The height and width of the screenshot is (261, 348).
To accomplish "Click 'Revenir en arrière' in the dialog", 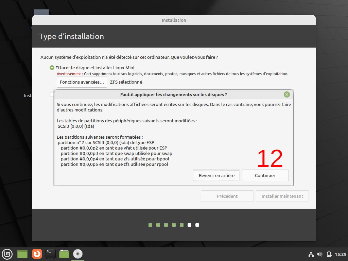I will point(216,175).
